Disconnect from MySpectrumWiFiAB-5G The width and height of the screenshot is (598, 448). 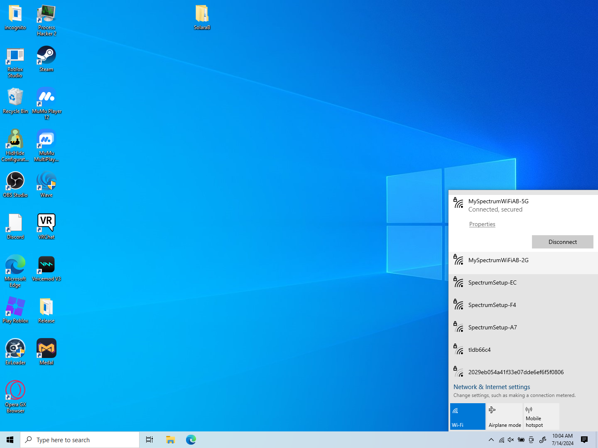(x=563, y=242)
